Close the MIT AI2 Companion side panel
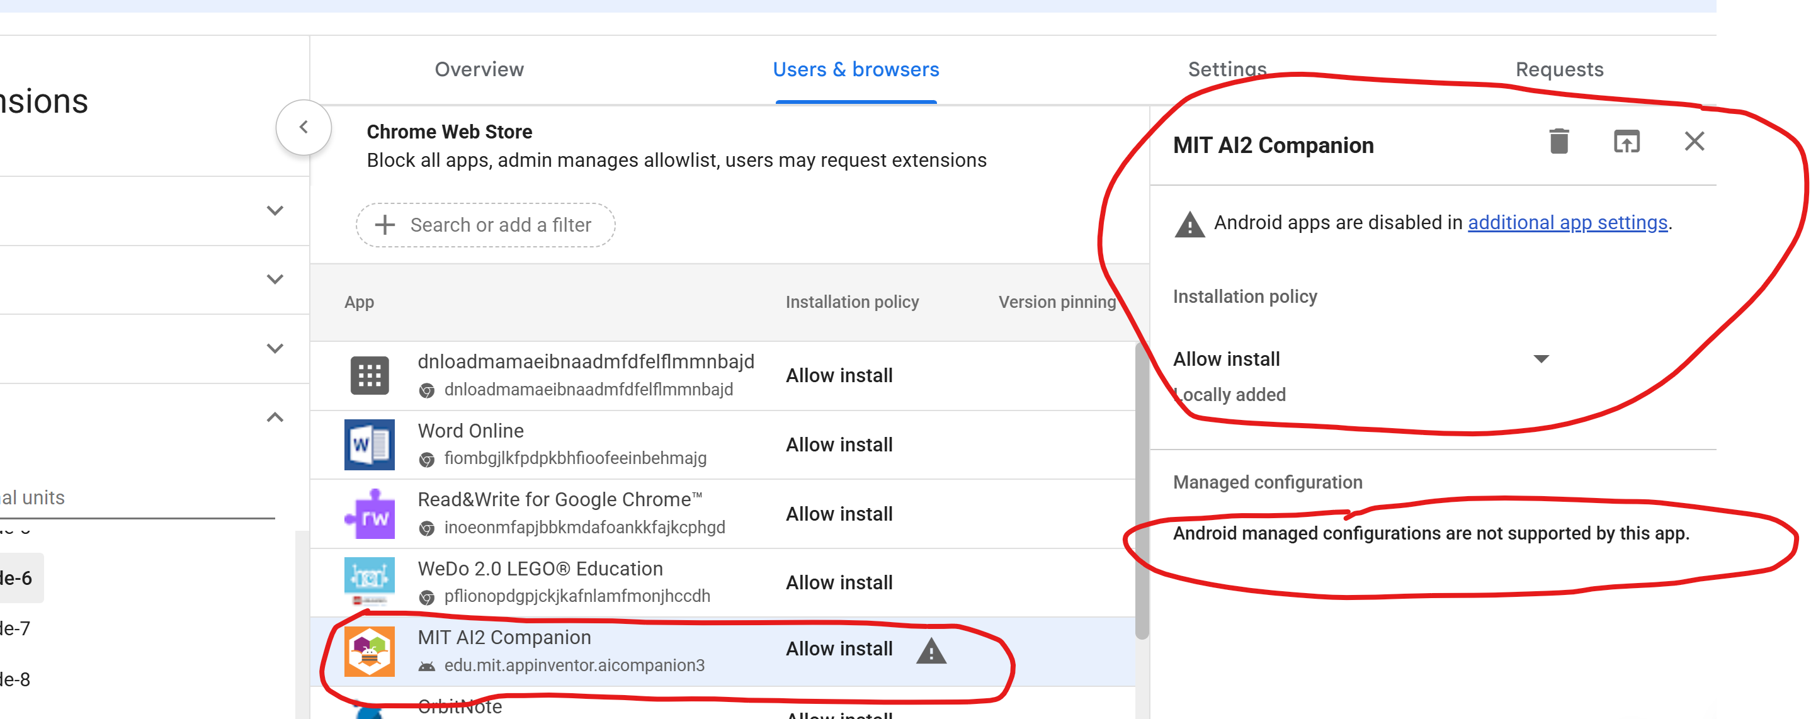 [x=1694, y=141]
